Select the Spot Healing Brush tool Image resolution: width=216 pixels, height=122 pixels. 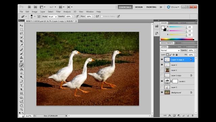pos(21,50)
